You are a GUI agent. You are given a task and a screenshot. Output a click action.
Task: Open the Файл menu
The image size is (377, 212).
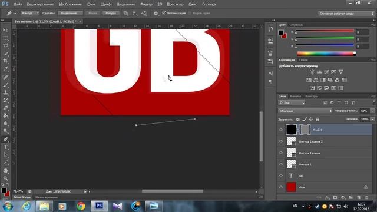tap(18, 4)
